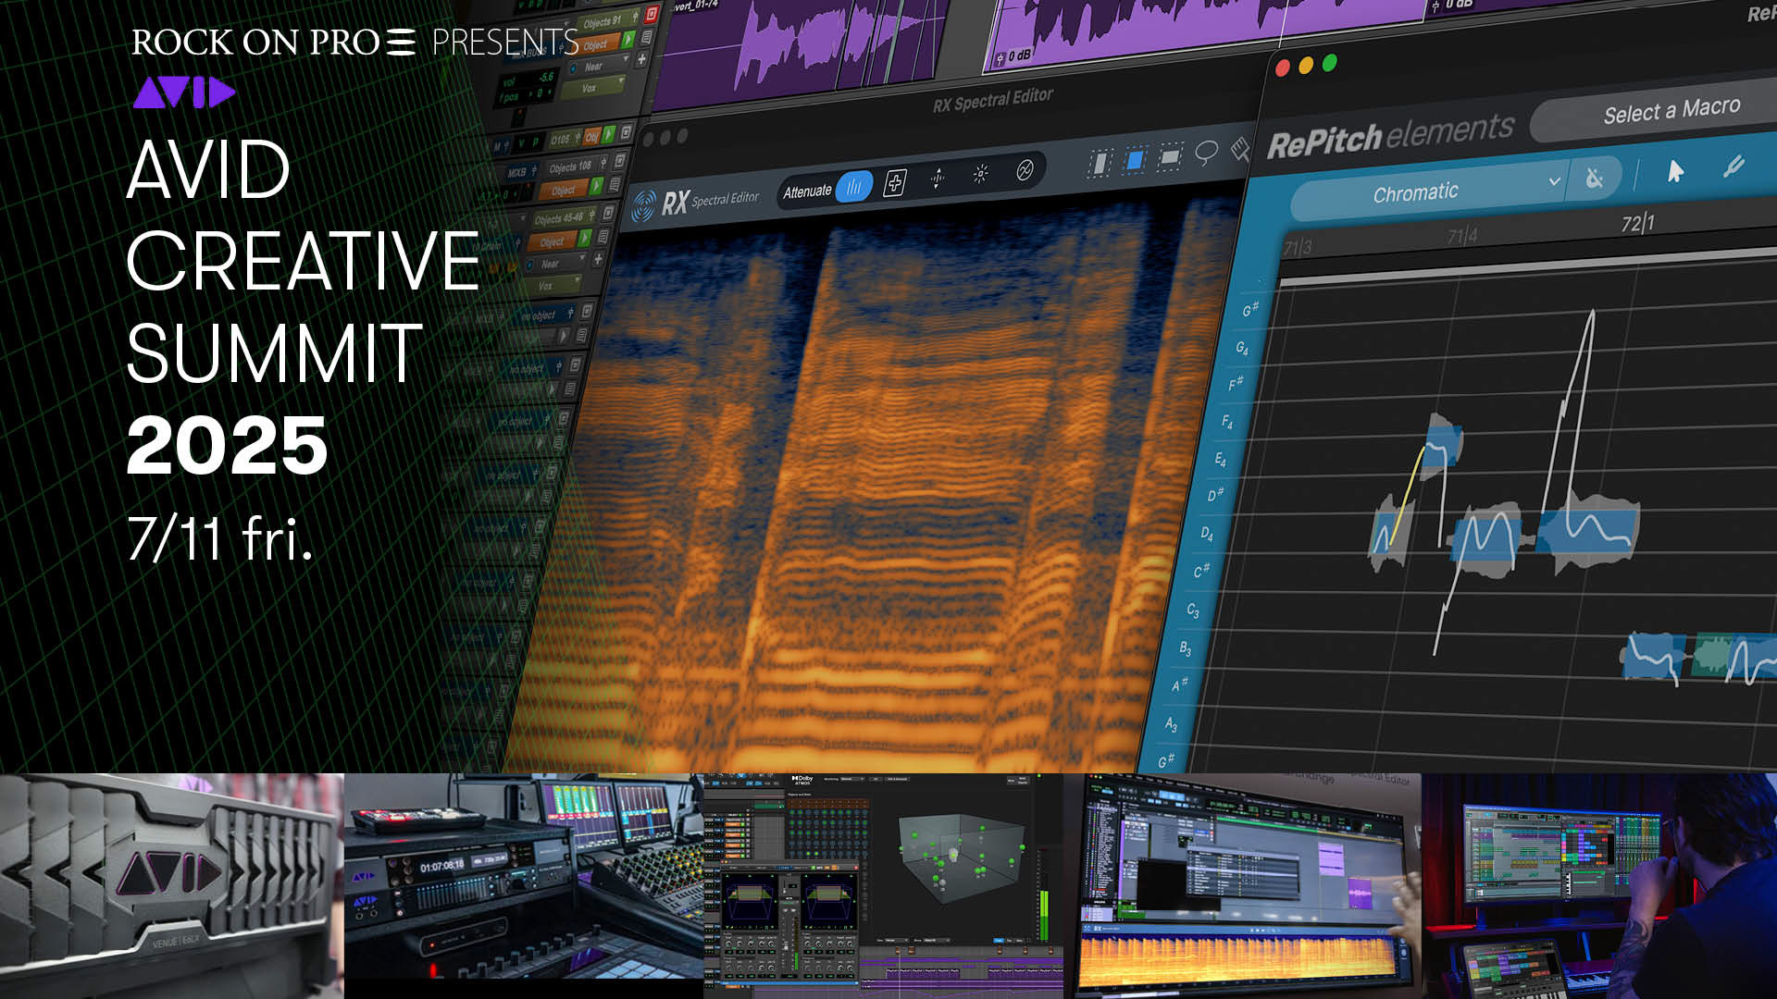
Task: Open the Avid VENUE hardware thumbnail
Action: tap(171, 886)
